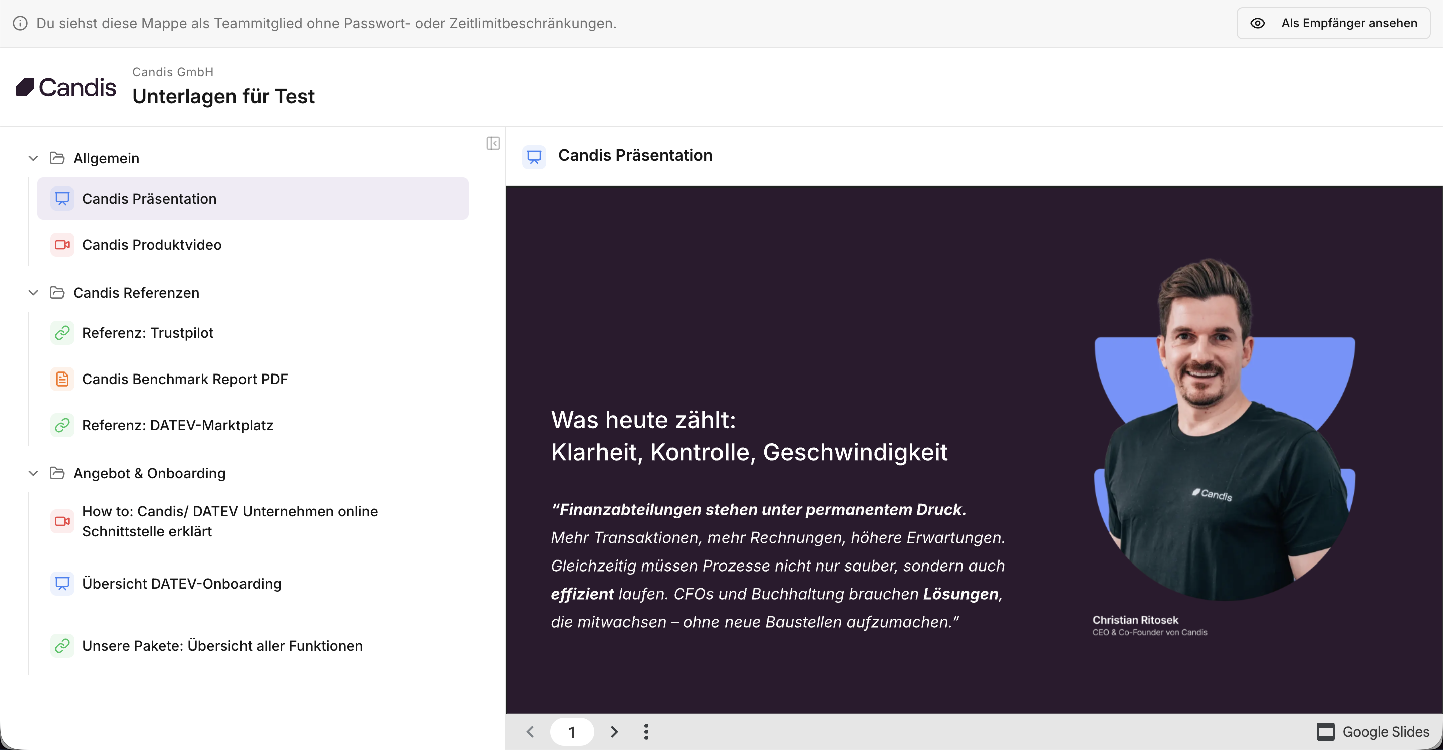The image size is (1443, 750).
Task: Click the info icon in top banner
Action: (20, 23)
